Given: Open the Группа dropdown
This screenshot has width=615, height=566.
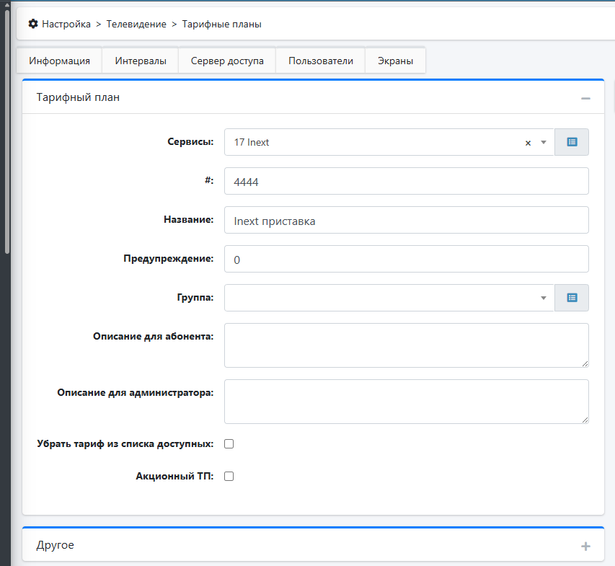Looking at the screenshot, I should point(389,298).
